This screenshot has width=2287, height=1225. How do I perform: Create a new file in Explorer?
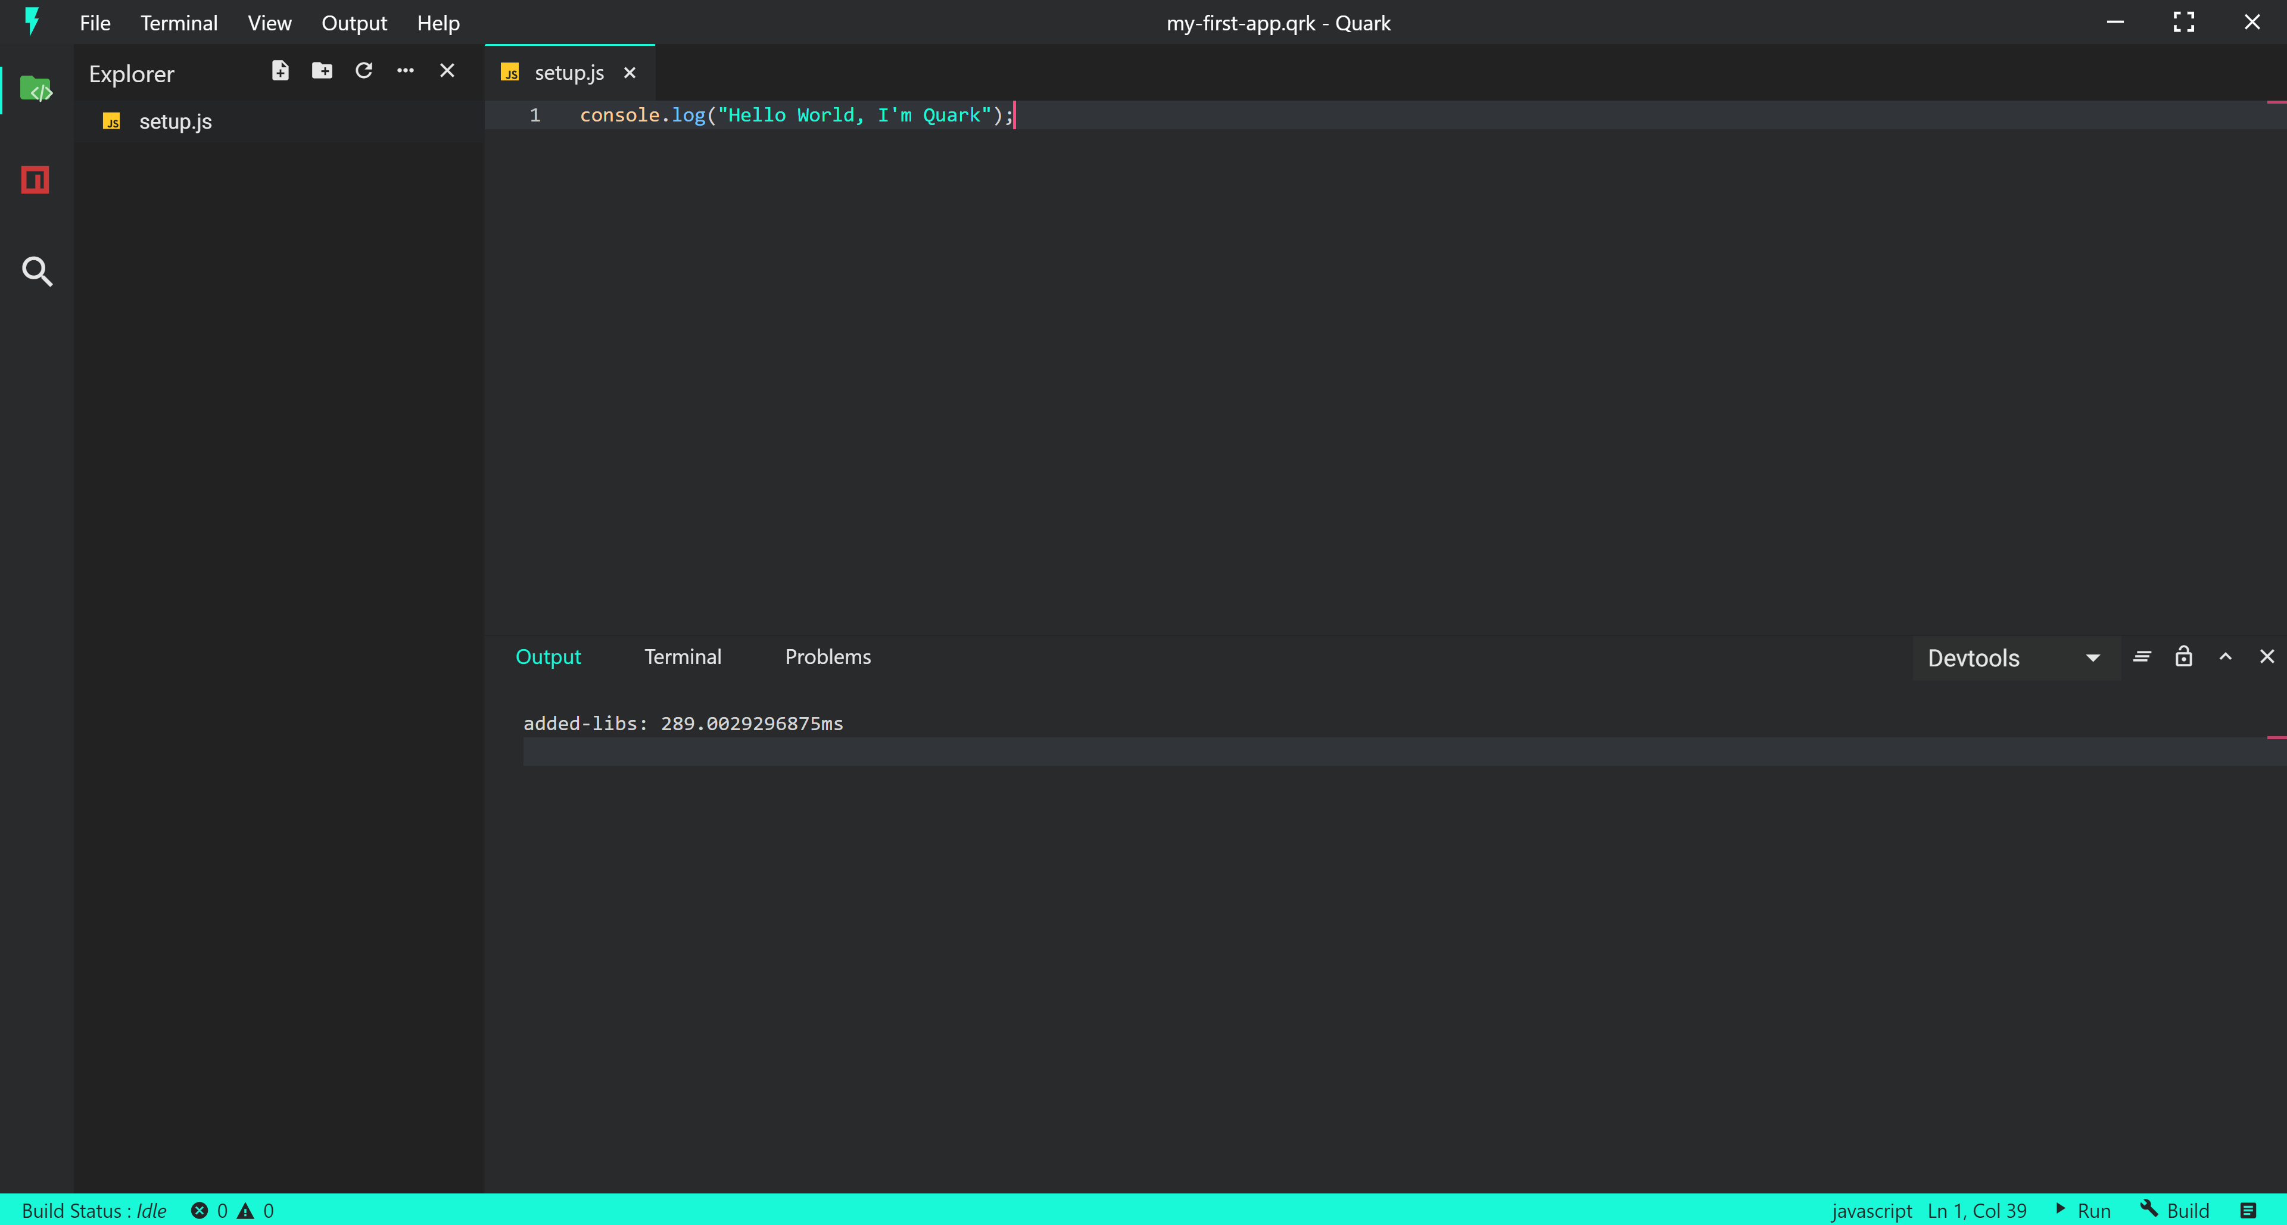click(281, 71)
